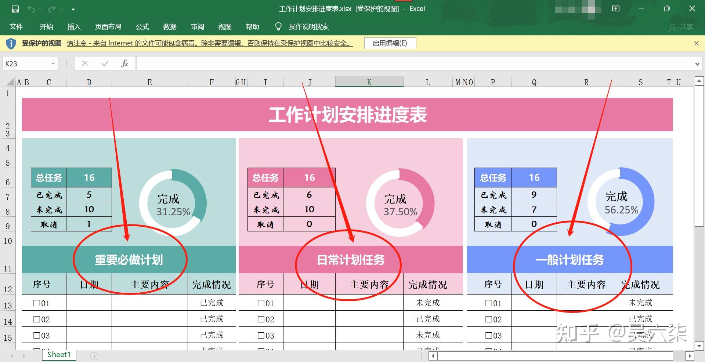Click the Redo arrow icon

pos(52,9)
